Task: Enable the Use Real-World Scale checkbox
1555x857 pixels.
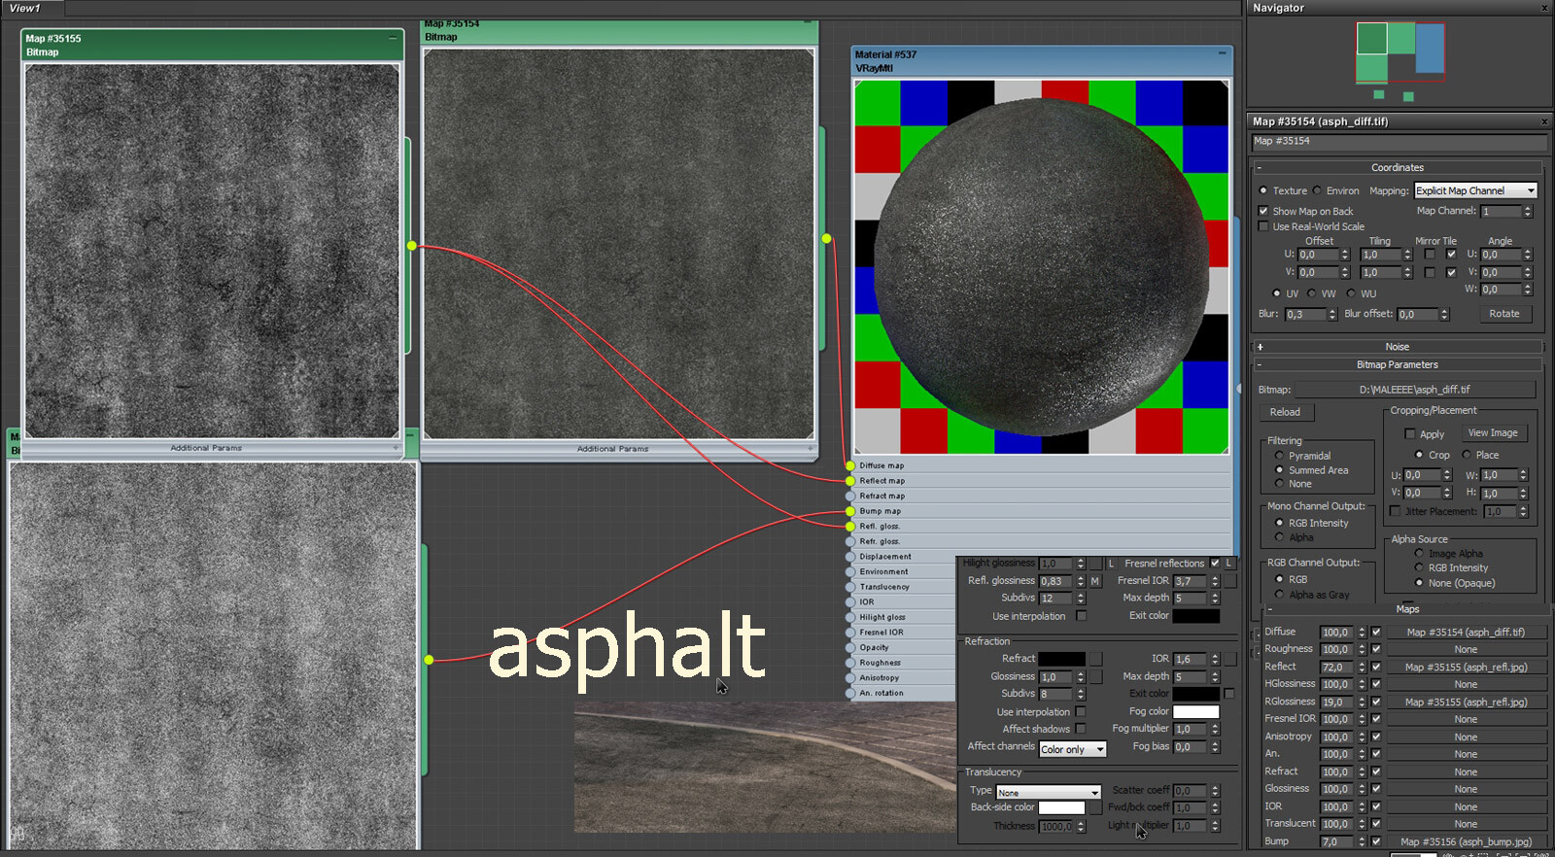Action: [x=1263, y=226]
